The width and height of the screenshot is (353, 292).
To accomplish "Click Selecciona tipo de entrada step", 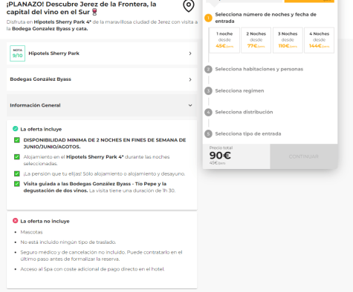I will coord(248,133).
